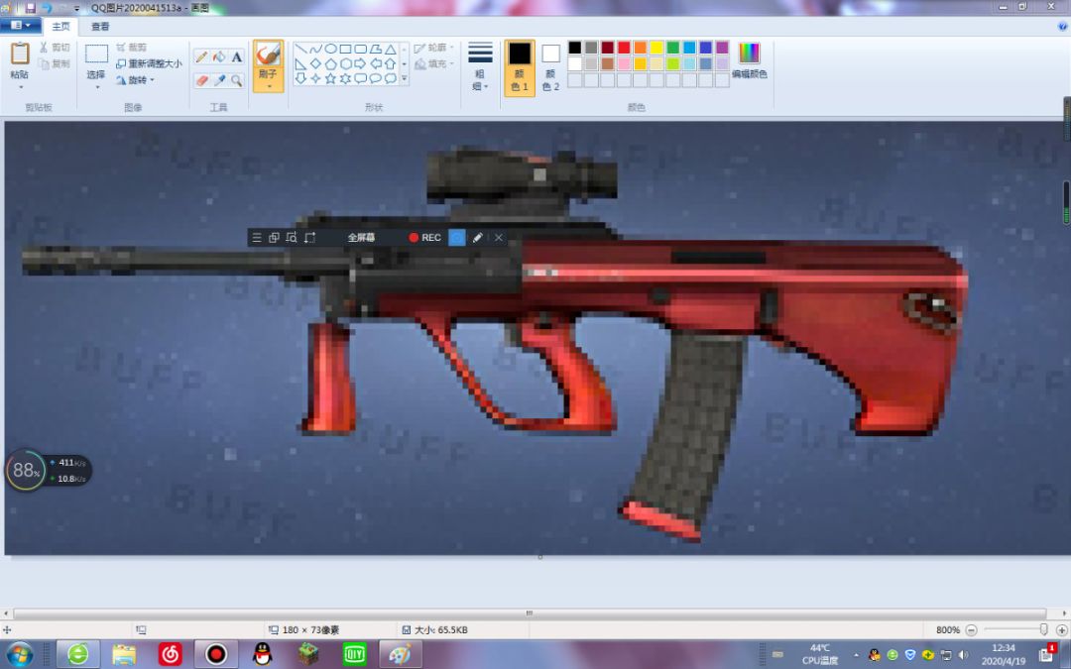Click the Paste (粘贴) clipboard icon
This screenshot has width=1071, height=669.
[x=20, y=54]
